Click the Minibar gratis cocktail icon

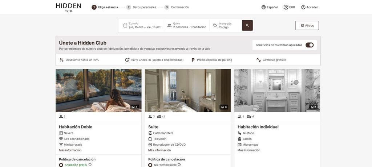pyautogui.click(x=61, y=145)
